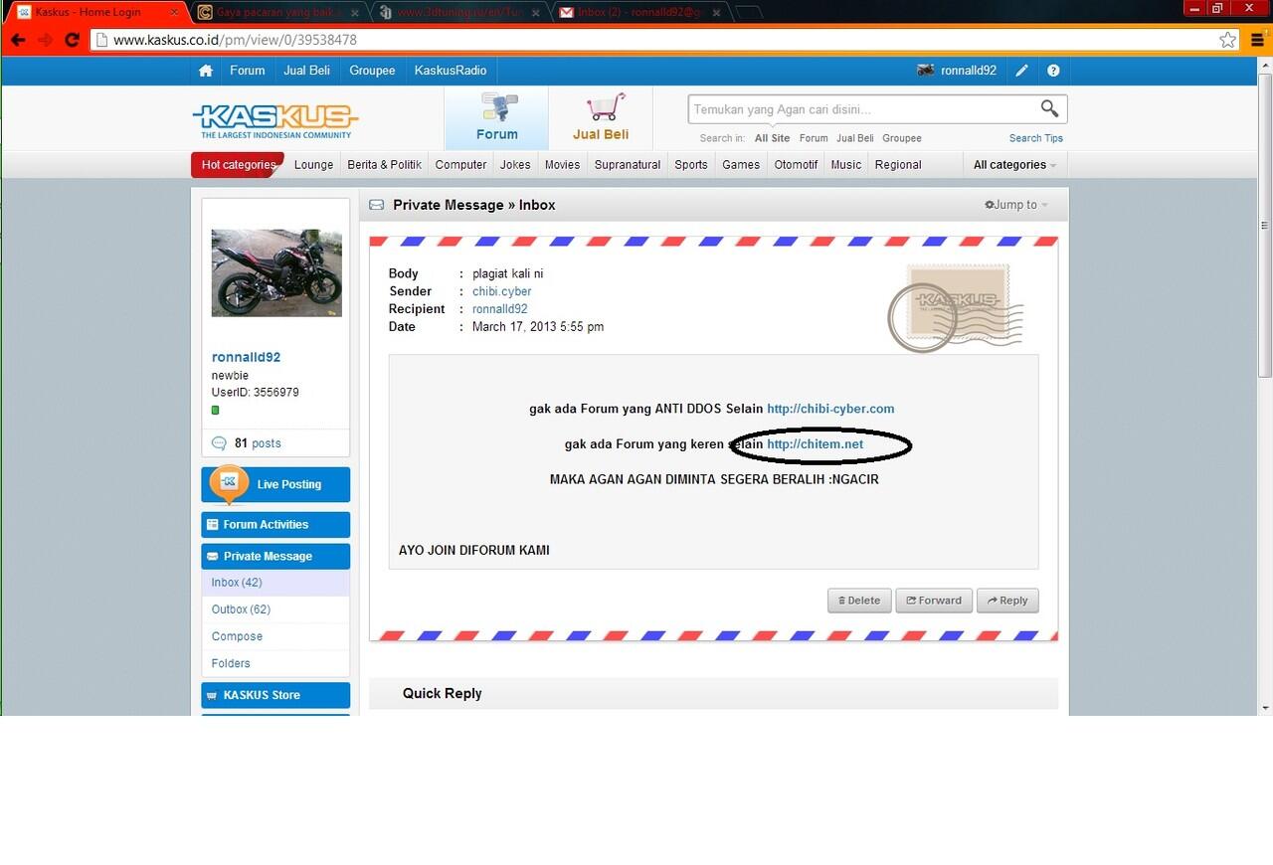Open the Movies category
The image size is (1273, 865).
click(x=562, y=165)
